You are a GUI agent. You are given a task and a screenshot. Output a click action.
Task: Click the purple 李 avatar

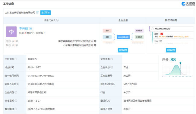11,32
